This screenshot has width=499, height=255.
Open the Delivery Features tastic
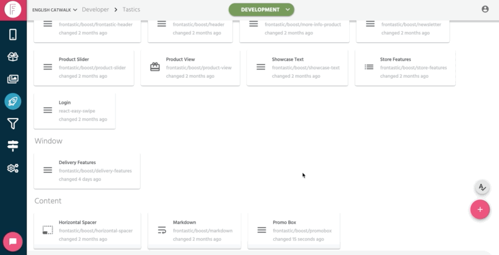(x=87, y=171)
